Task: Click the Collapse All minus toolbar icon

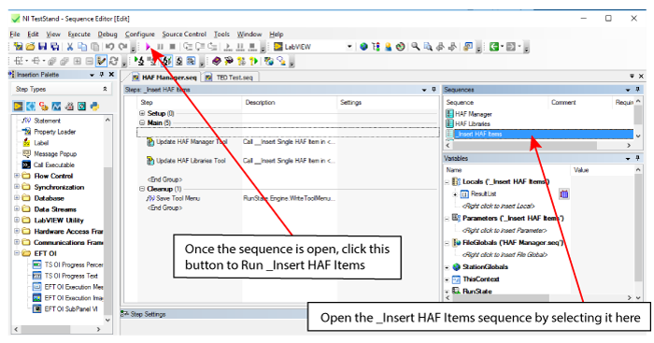Action: (90, 62)
